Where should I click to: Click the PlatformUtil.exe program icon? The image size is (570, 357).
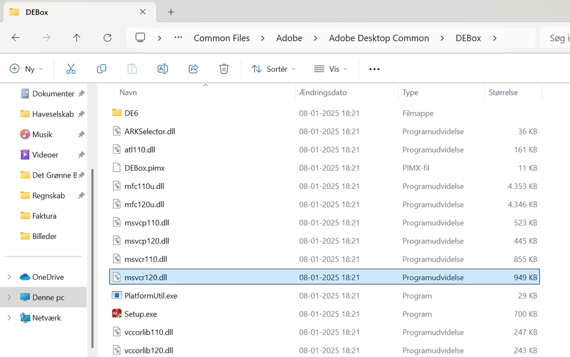[x=117, y=295]
